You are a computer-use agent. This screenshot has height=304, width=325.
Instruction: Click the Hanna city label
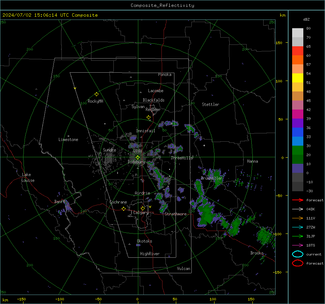tap(252, 161)
